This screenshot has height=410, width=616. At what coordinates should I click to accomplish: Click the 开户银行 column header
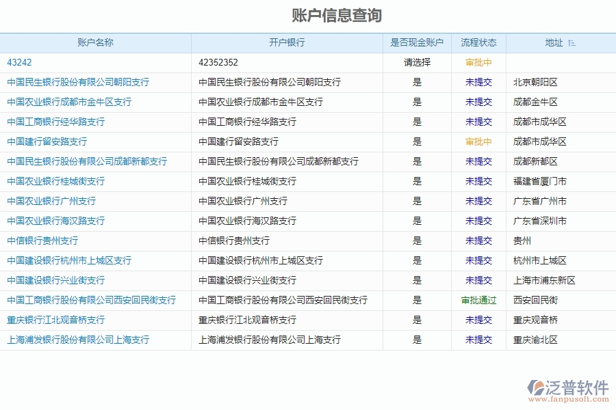tap(286, 42)
